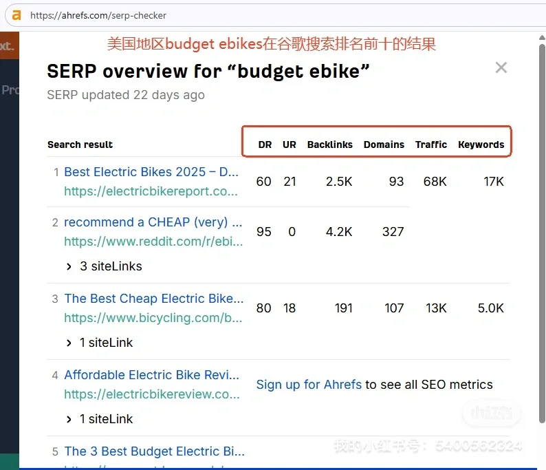546x470 pixels.
Task: Click backlinks value 2.5K for result 1
Action: [x=339, y=182]
